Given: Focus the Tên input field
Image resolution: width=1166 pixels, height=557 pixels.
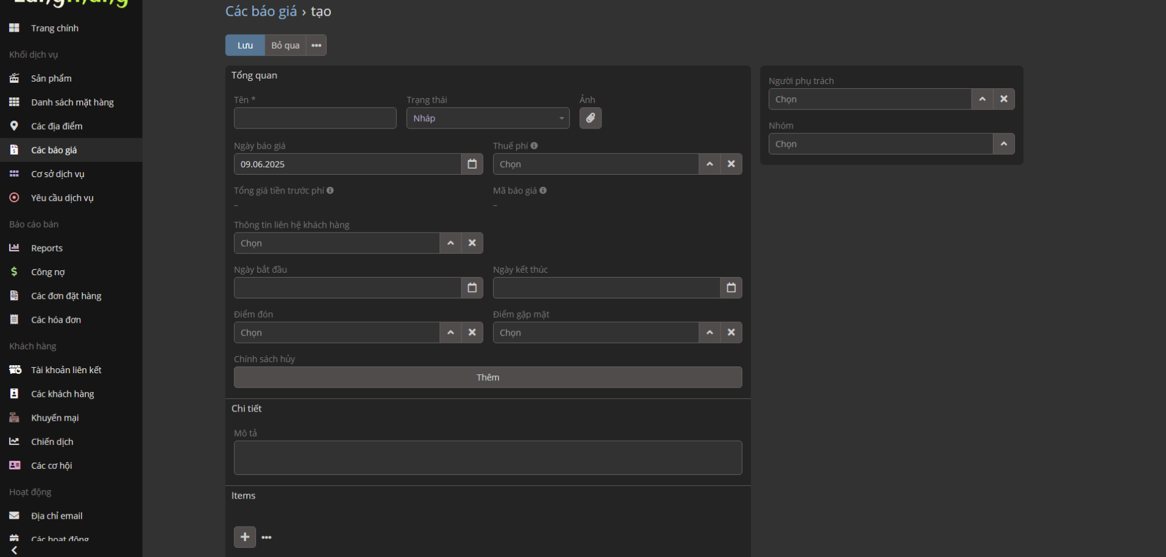Looking at the screenshot, I should pyautogui.click(x=315, y=118).
